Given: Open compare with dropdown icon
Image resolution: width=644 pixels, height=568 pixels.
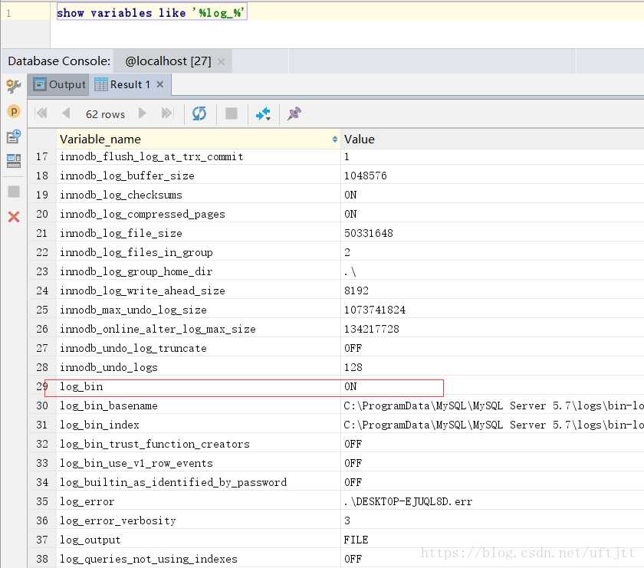Looking at the screenshot, I should (x=263, y=113).
